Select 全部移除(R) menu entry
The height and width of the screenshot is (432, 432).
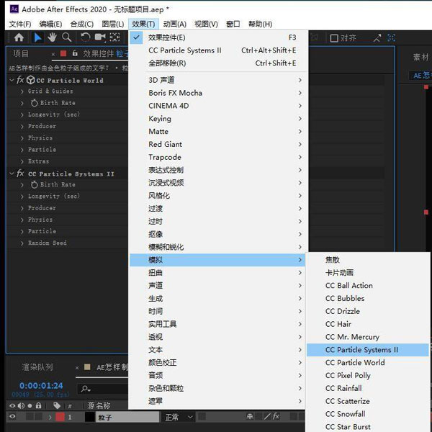coord(219,63)
